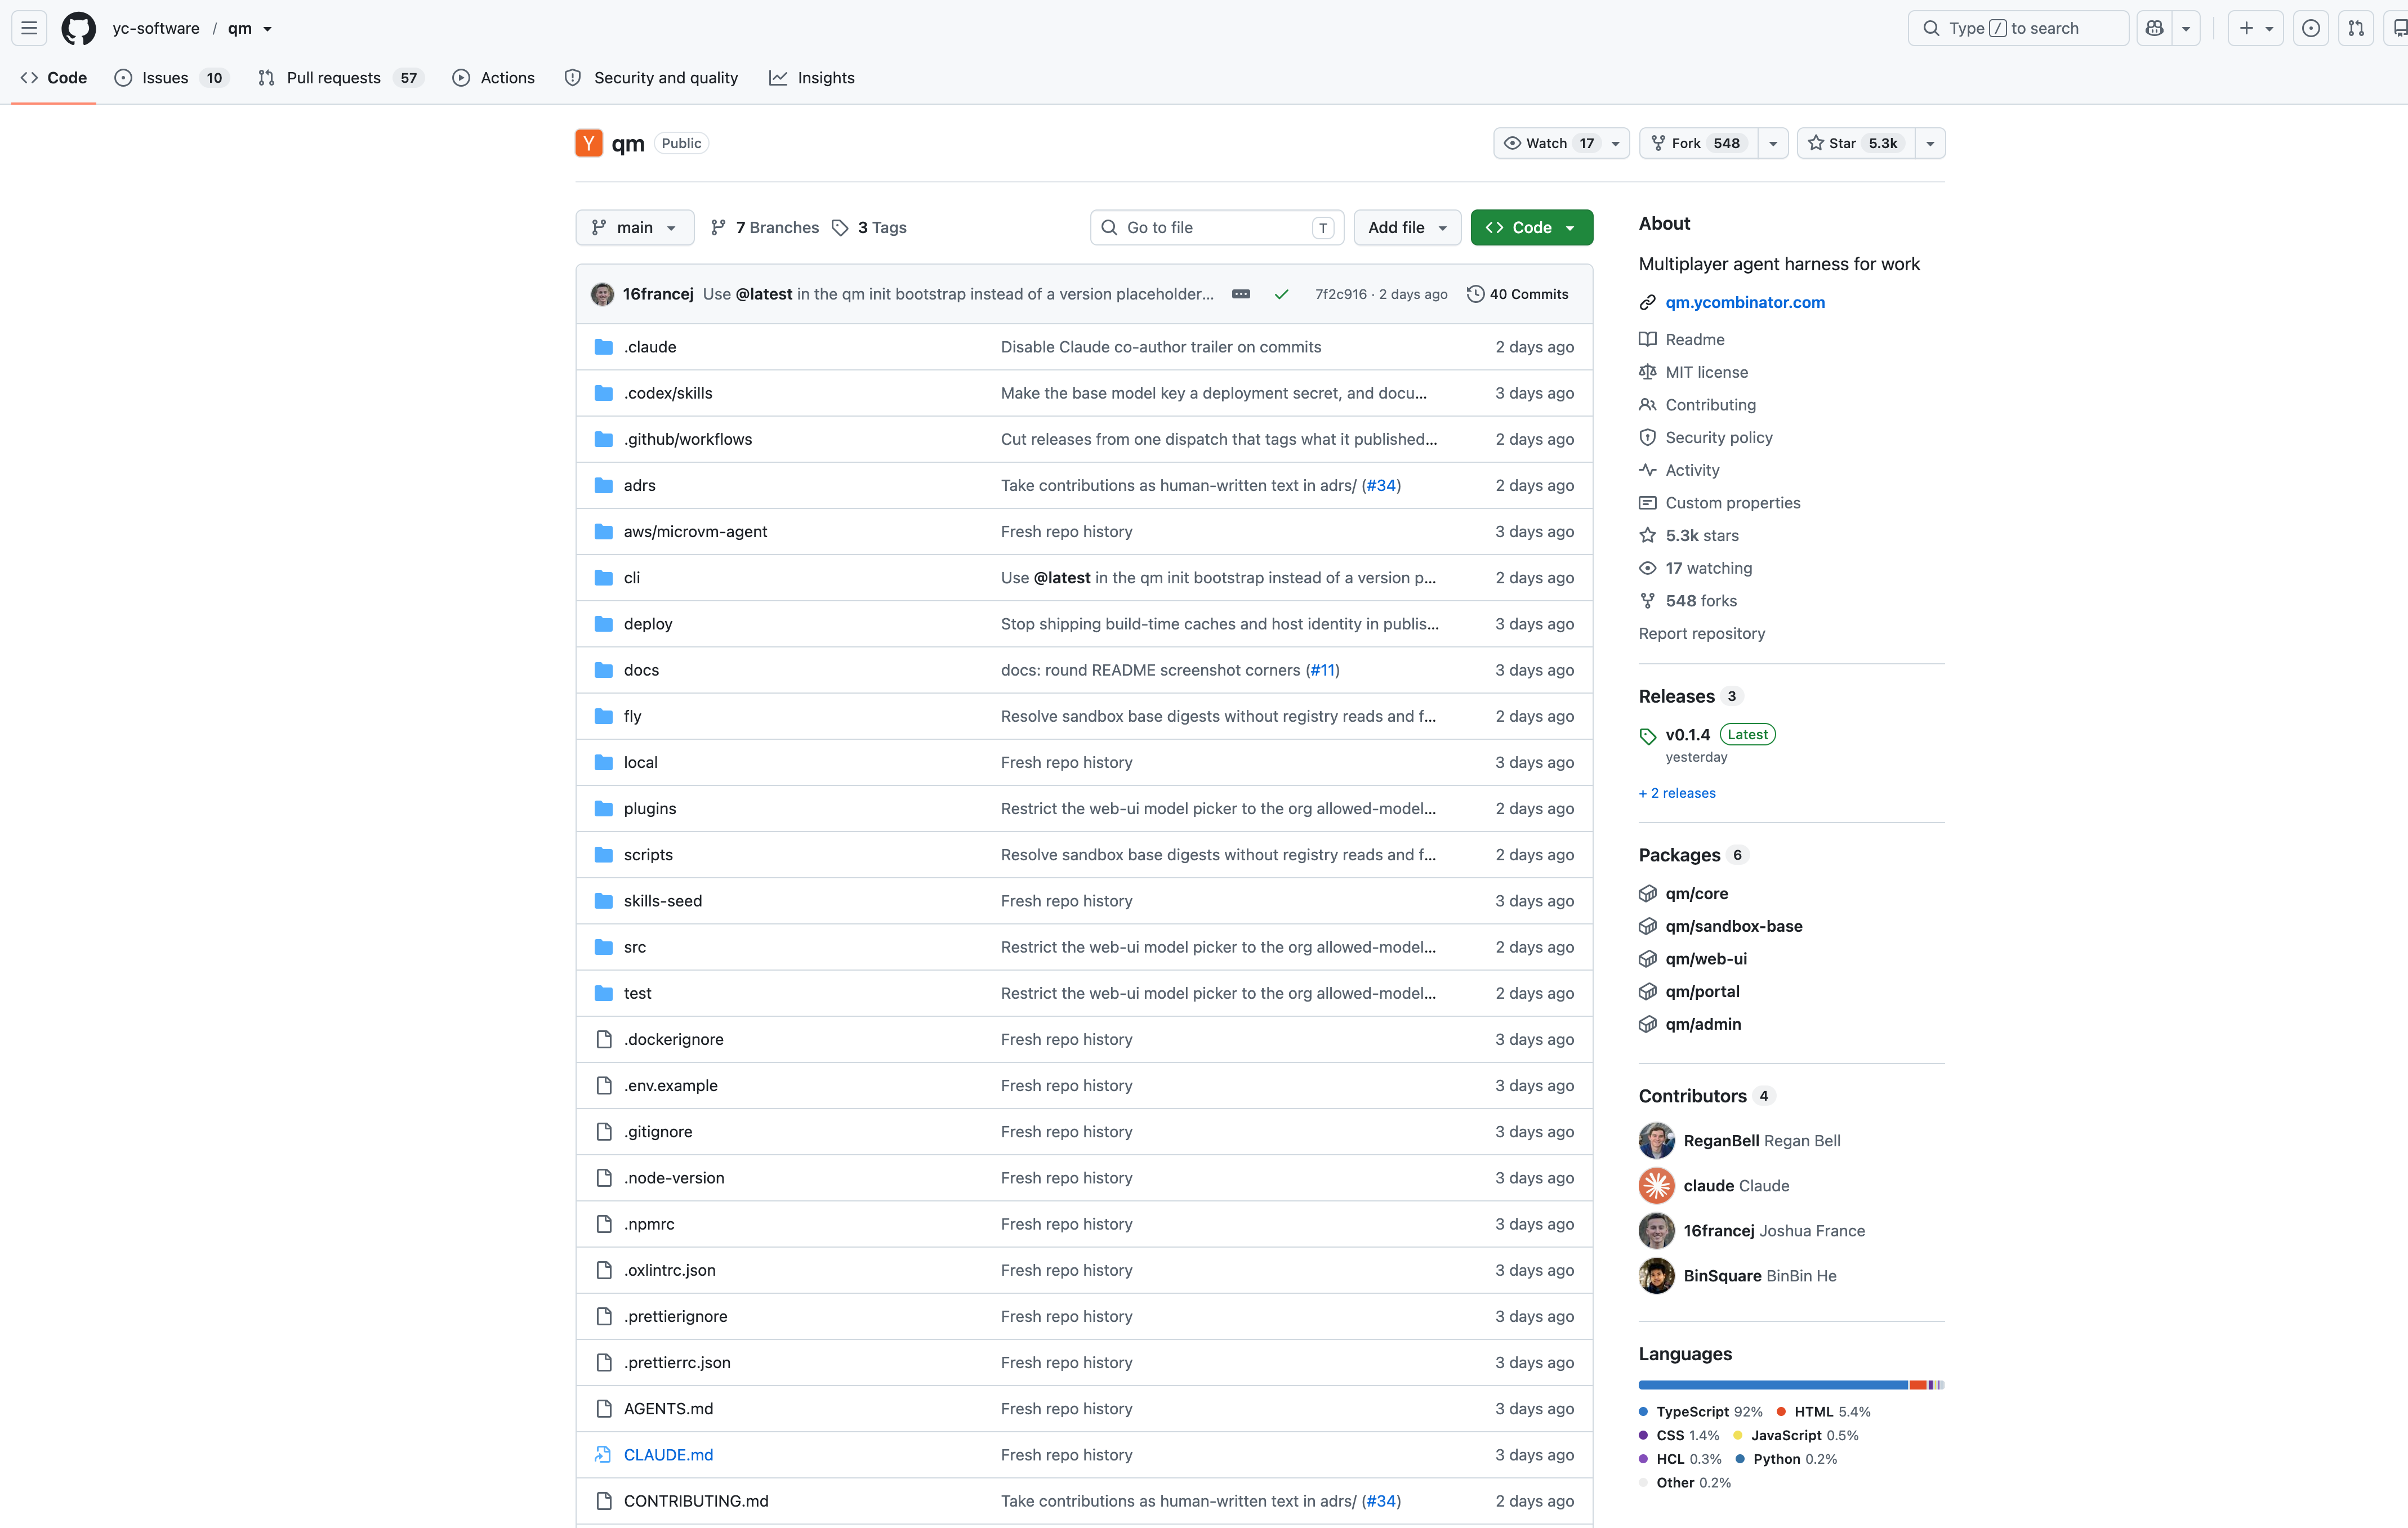
Task: Open the yc-software organization link
Action: pyautogui.click(x=156, y=28)
